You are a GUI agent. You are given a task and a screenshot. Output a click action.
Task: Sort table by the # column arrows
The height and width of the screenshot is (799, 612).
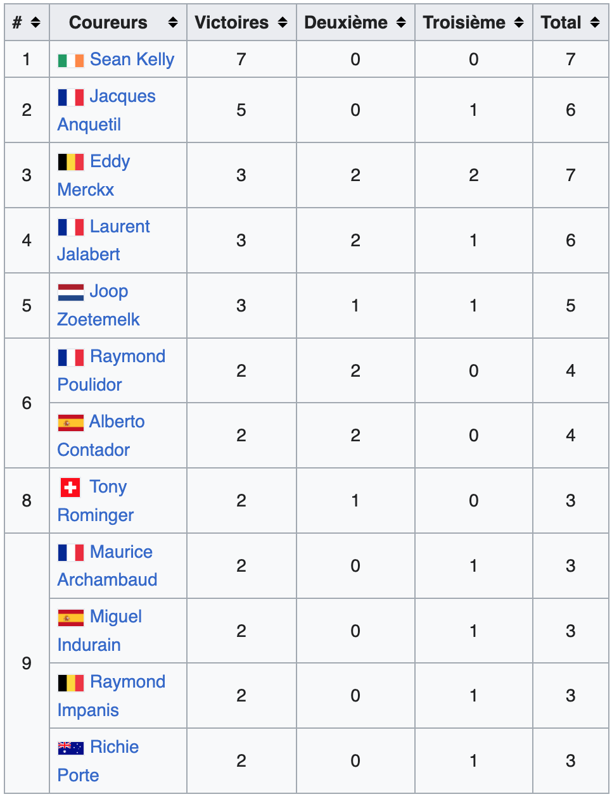[35, 23]
